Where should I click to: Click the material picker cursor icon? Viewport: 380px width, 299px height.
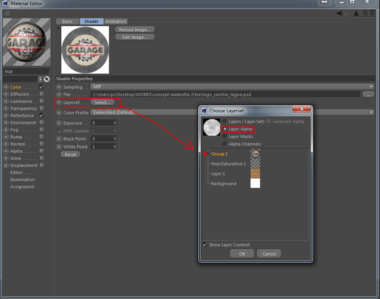coord(47,79)
